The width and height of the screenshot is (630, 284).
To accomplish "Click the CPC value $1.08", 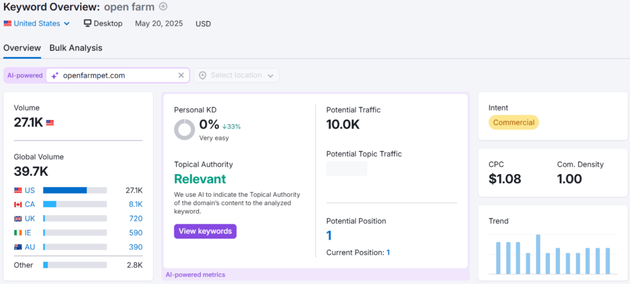I will [x=504, y=179].
